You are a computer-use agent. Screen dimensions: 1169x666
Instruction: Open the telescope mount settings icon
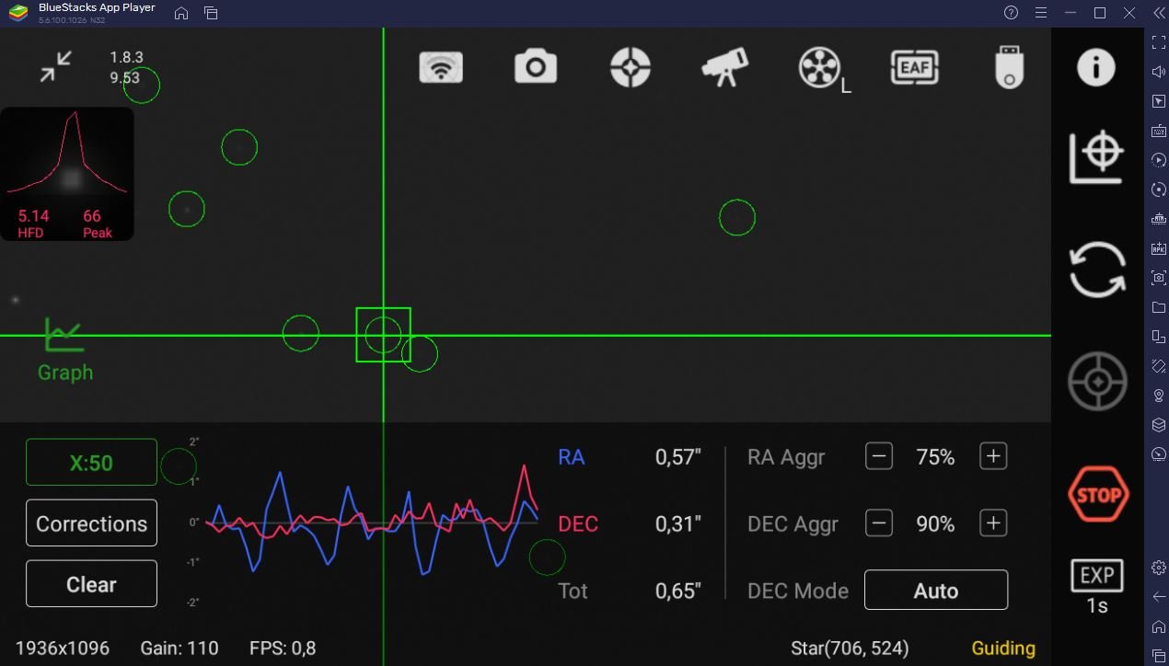[x=725, y=67]
